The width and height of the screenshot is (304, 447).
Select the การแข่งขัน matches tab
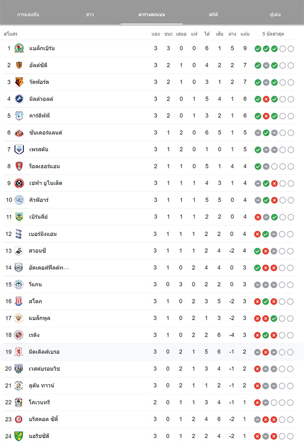point(28,14)
